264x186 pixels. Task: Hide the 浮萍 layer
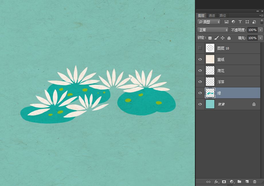pos(200,82)
